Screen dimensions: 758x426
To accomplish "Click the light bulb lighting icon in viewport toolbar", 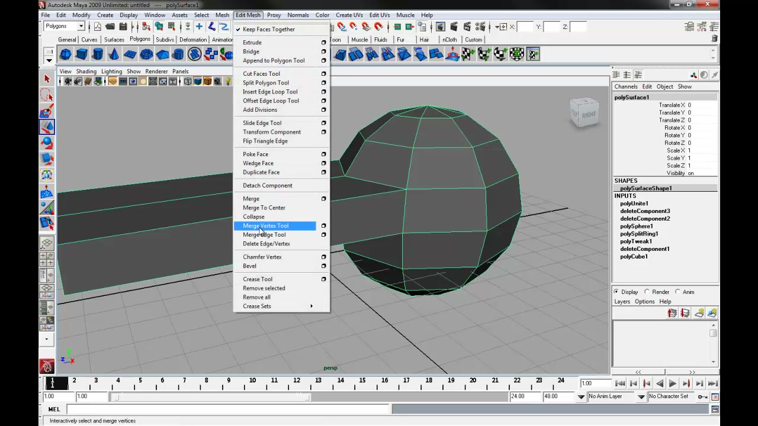I will coord(227,82).
